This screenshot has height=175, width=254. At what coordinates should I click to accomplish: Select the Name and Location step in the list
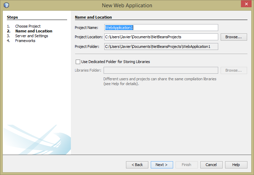[x=33, y=31]
